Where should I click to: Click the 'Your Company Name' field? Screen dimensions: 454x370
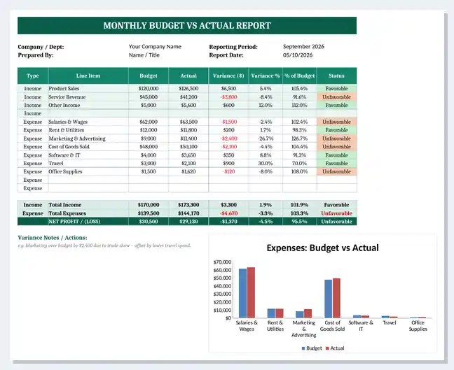155,47
